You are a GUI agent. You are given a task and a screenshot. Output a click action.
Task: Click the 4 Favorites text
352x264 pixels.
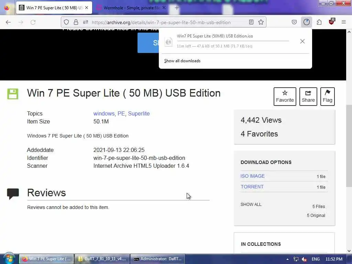pyautogui.click(x=259, y=134)
